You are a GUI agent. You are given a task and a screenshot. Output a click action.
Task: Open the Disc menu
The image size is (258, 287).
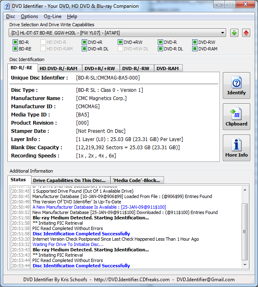[10, 16]
